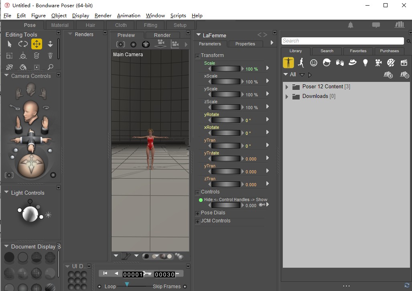Select the Cameras category icon
412x291 pixels.
378,63
